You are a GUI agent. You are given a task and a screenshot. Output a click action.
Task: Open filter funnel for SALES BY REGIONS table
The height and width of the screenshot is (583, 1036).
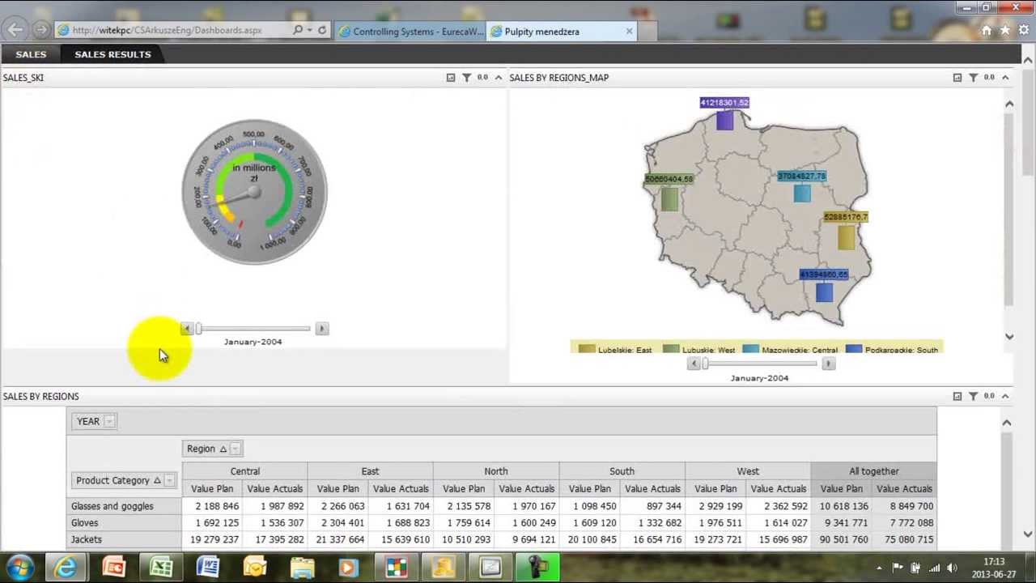pos(973,396)
